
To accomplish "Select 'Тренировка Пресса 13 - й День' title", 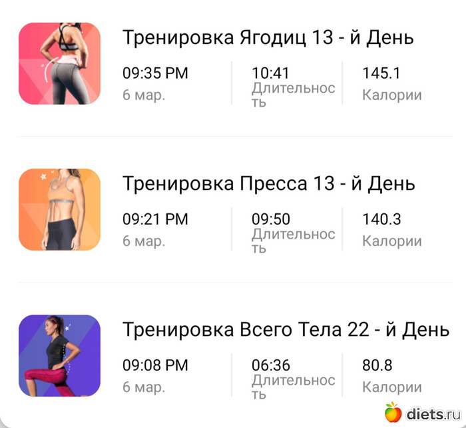I will tap(268, 183).
